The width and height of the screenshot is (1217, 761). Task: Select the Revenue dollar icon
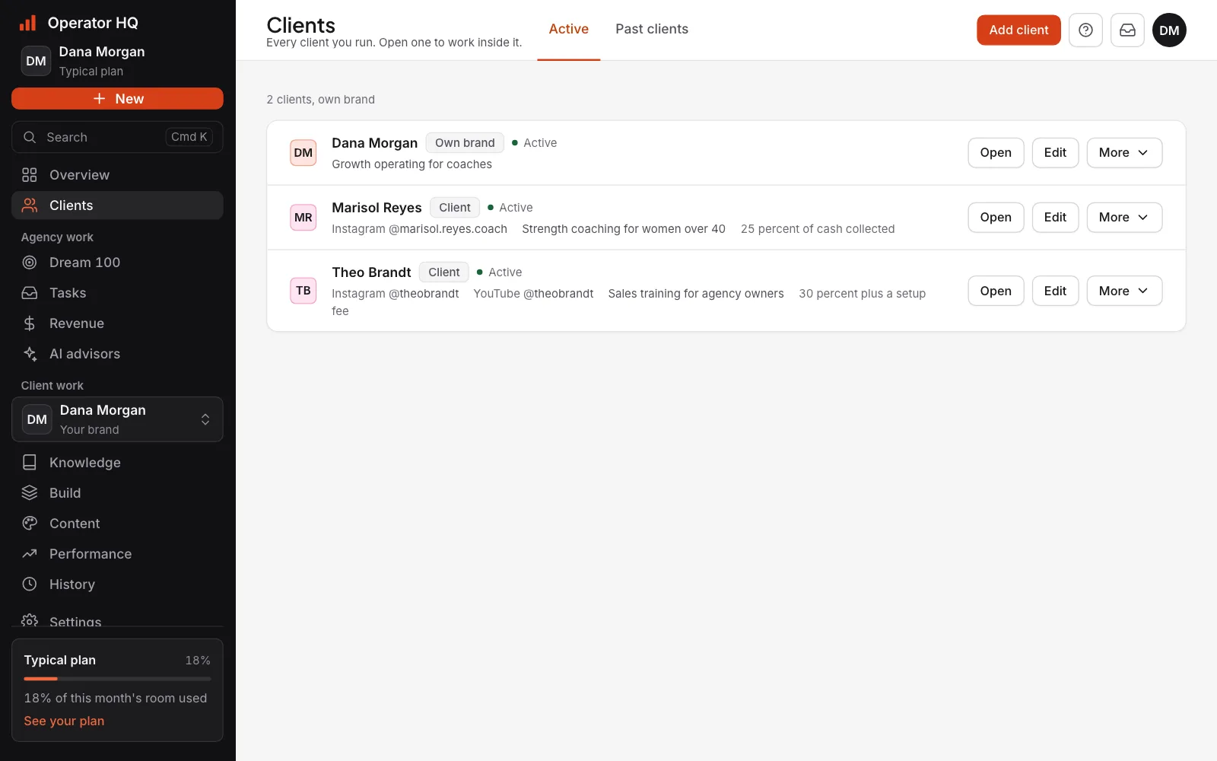pos(30,323)
